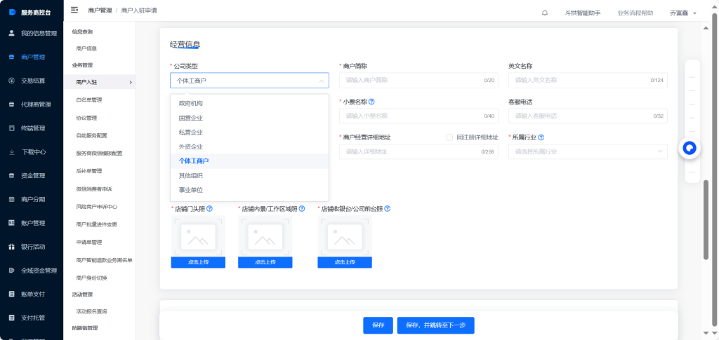
Task: Click the help icon next to 店铺内景/工作区域照
Action: click(302, 209)
